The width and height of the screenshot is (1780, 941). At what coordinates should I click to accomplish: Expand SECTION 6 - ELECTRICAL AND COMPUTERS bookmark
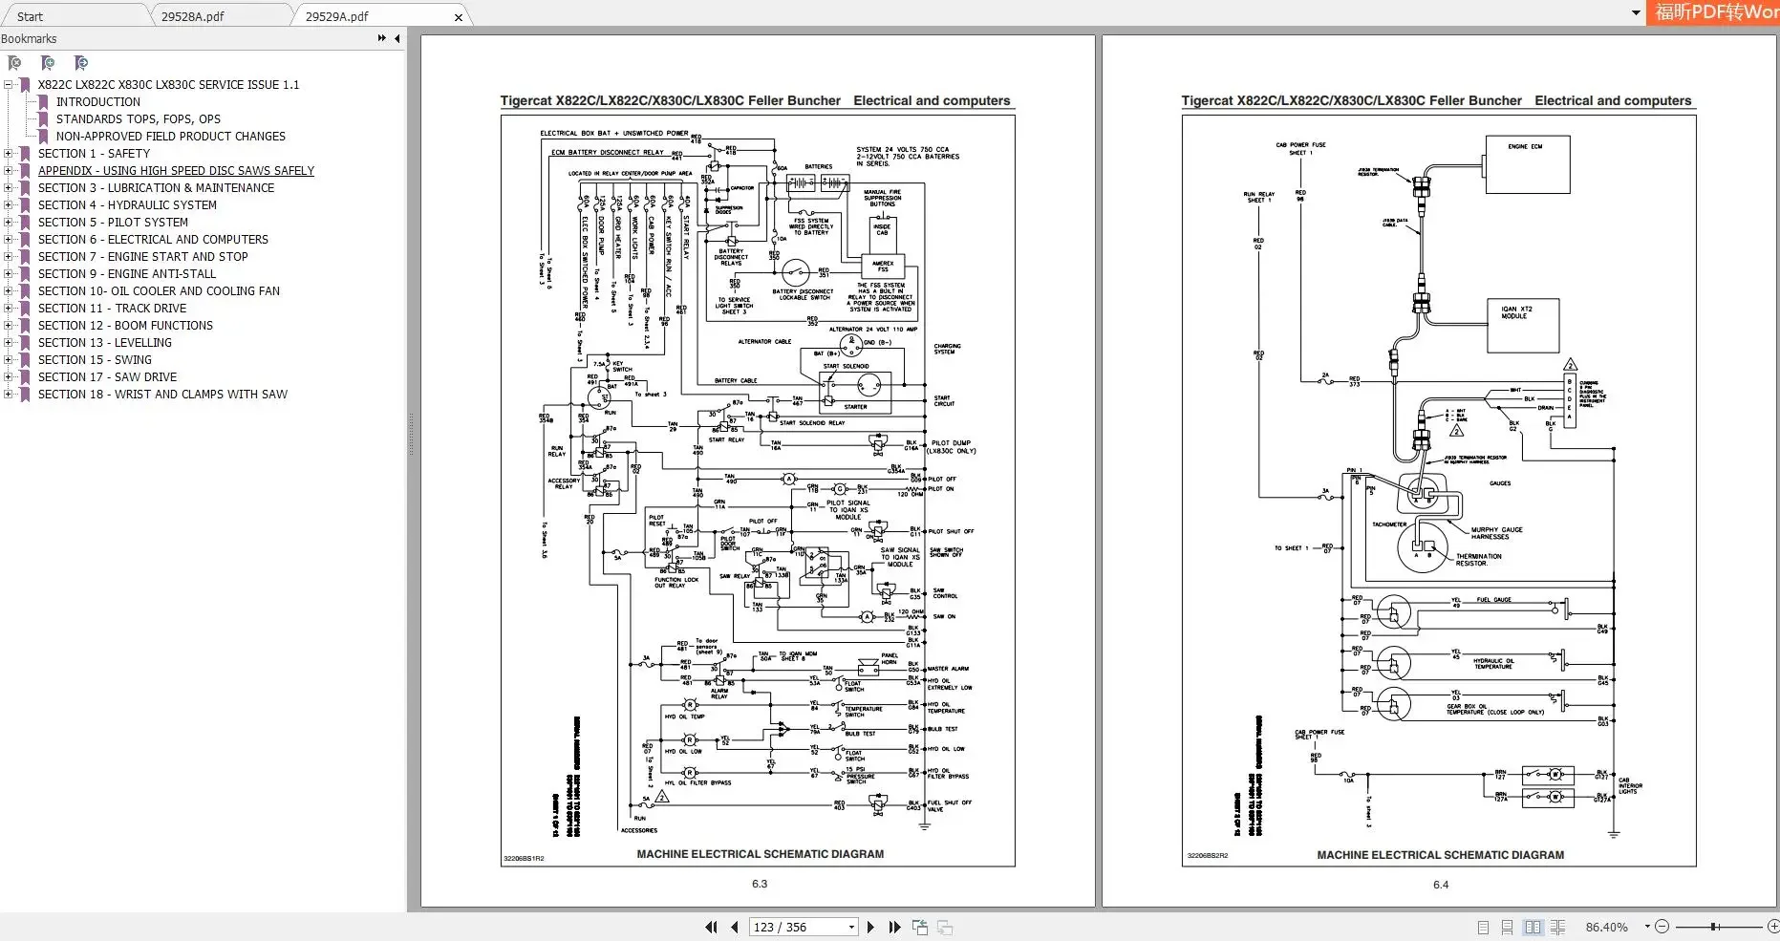pyautogui.click(x=9, y=239)
